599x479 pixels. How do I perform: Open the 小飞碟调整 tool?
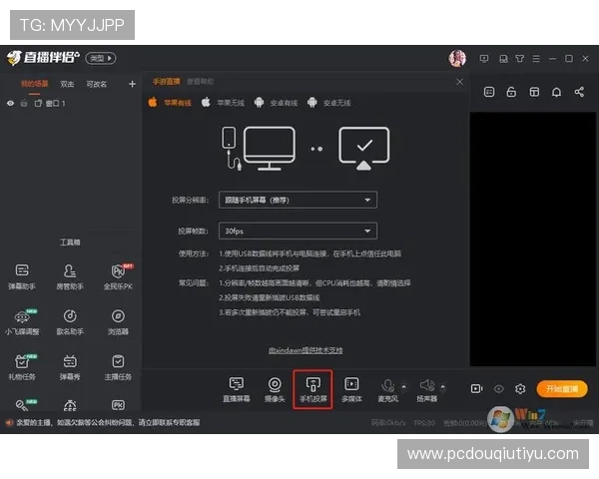[x=22, y=322]
